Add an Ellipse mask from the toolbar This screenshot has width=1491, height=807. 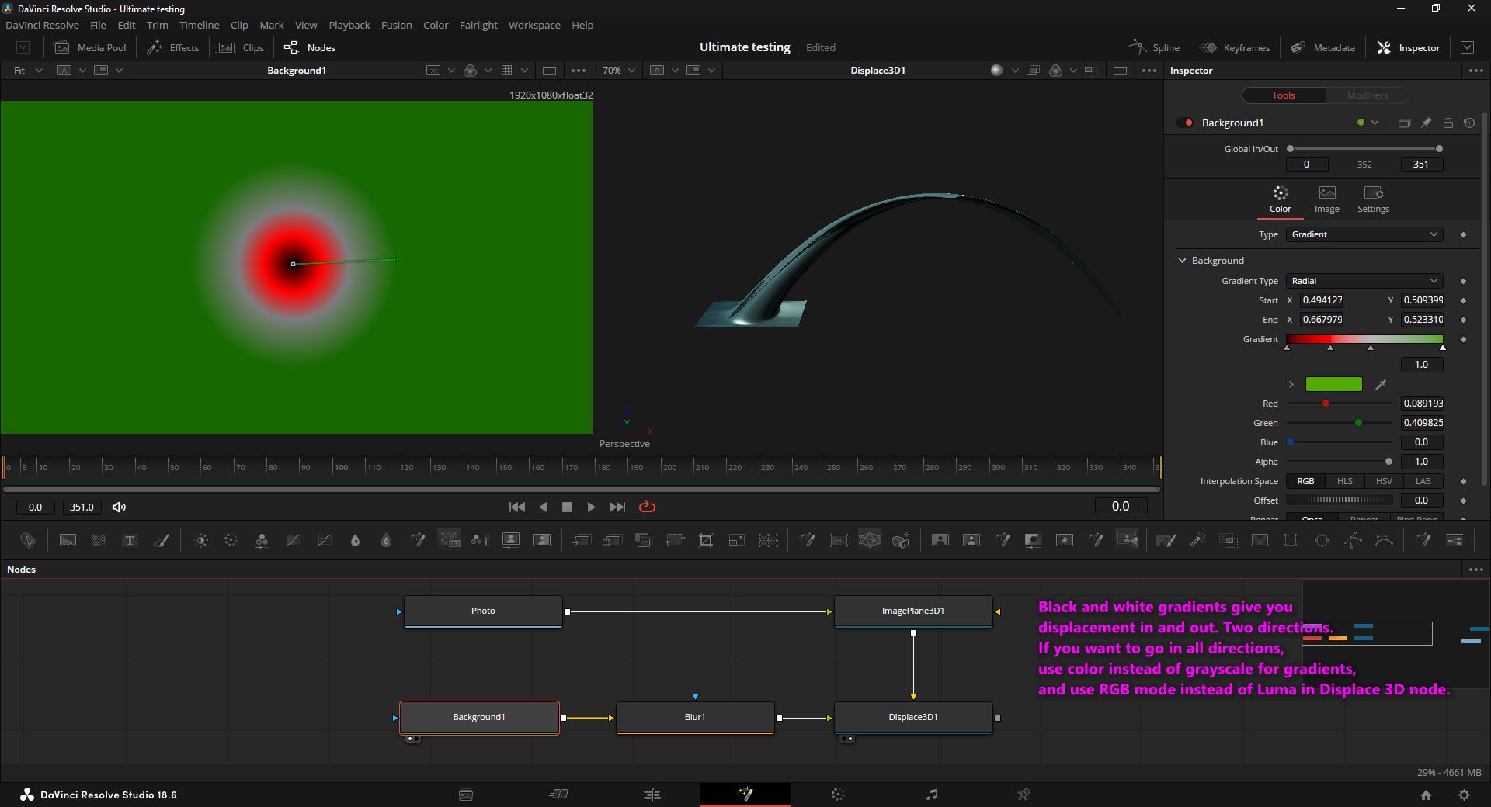pyautogui.click(x=1322, y=540)
